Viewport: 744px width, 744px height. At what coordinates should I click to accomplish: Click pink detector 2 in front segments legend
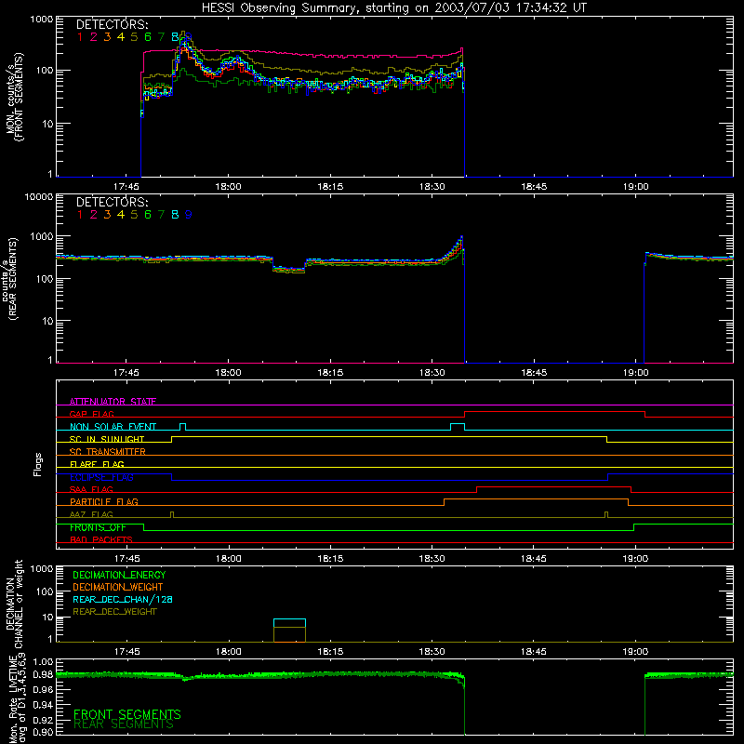[94, 37]
